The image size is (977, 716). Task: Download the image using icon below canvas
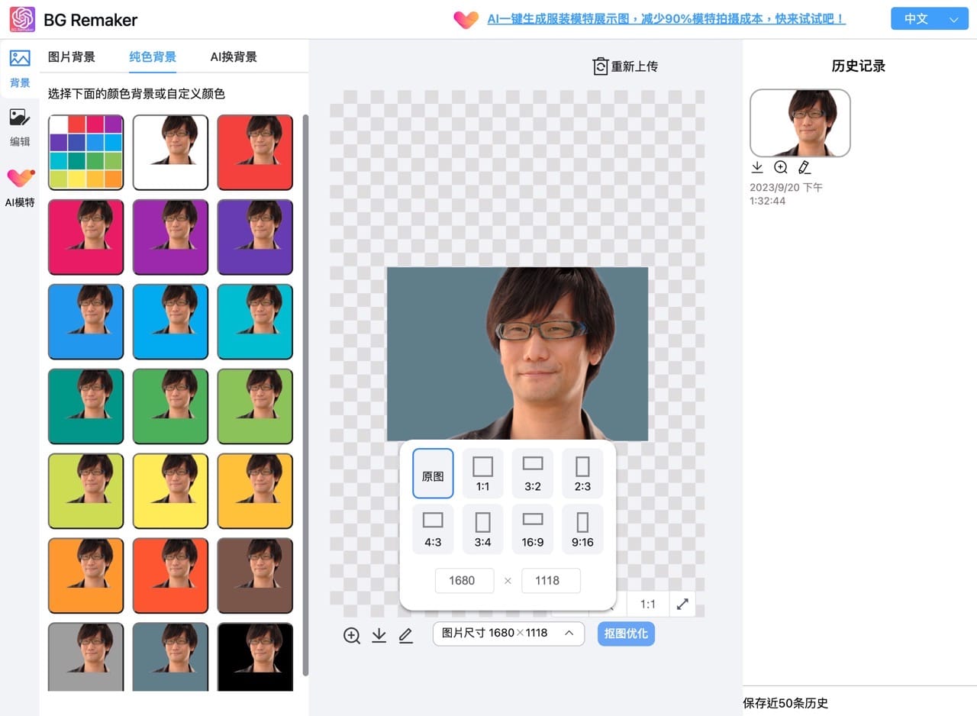(x=379, y=635)
